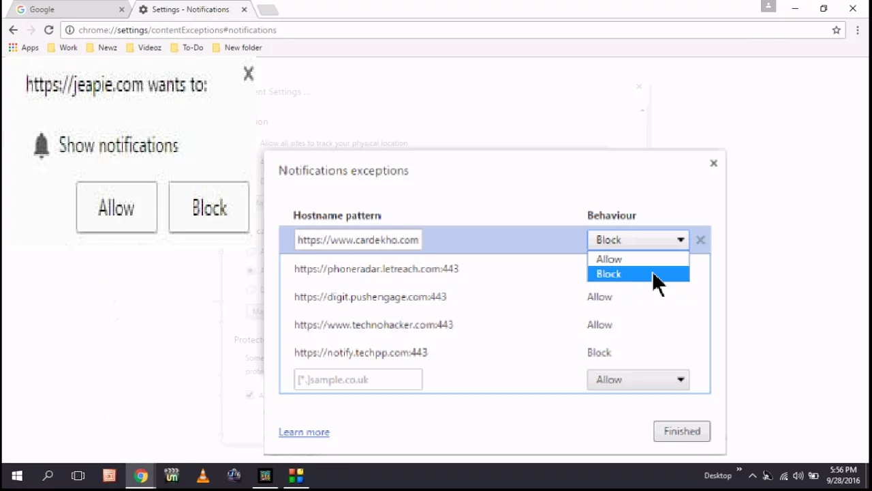Screen dimensions: 872x491
Task: Remove the cardekho.com exception row
Action: [700, 240]
